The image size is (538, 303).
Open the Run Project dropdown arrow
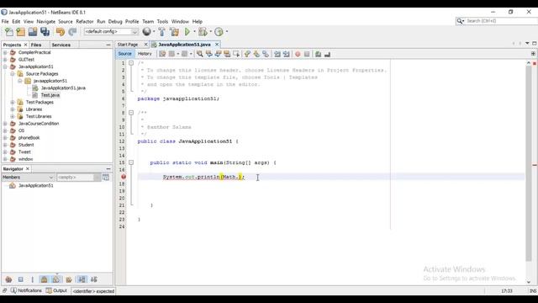[194, 32]
